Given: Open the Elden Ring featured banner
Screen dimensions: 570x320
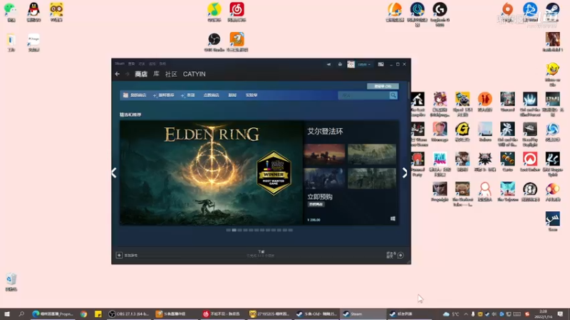Looking at the screenshot, I should tap(211, 173).
